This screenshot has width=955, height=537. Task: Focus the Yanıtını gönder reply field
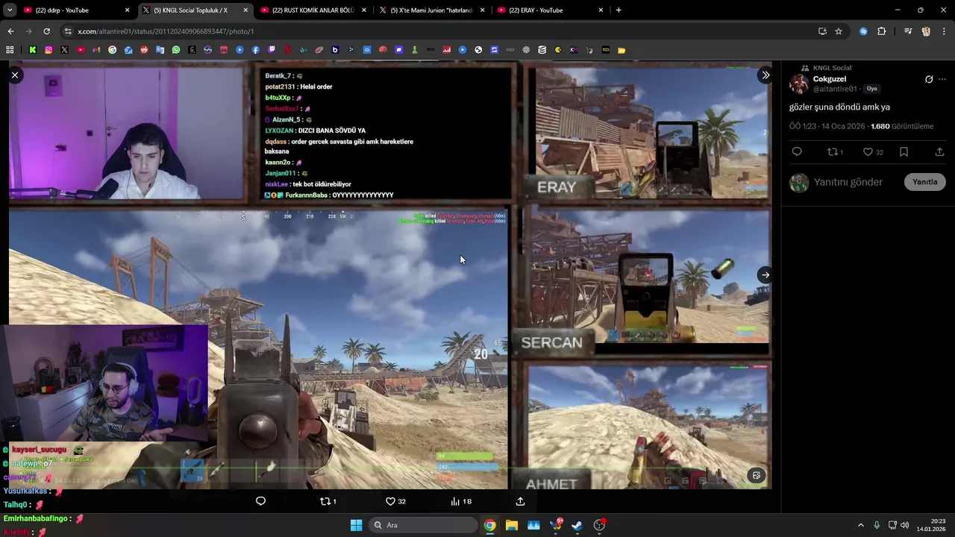click(848, 182)
